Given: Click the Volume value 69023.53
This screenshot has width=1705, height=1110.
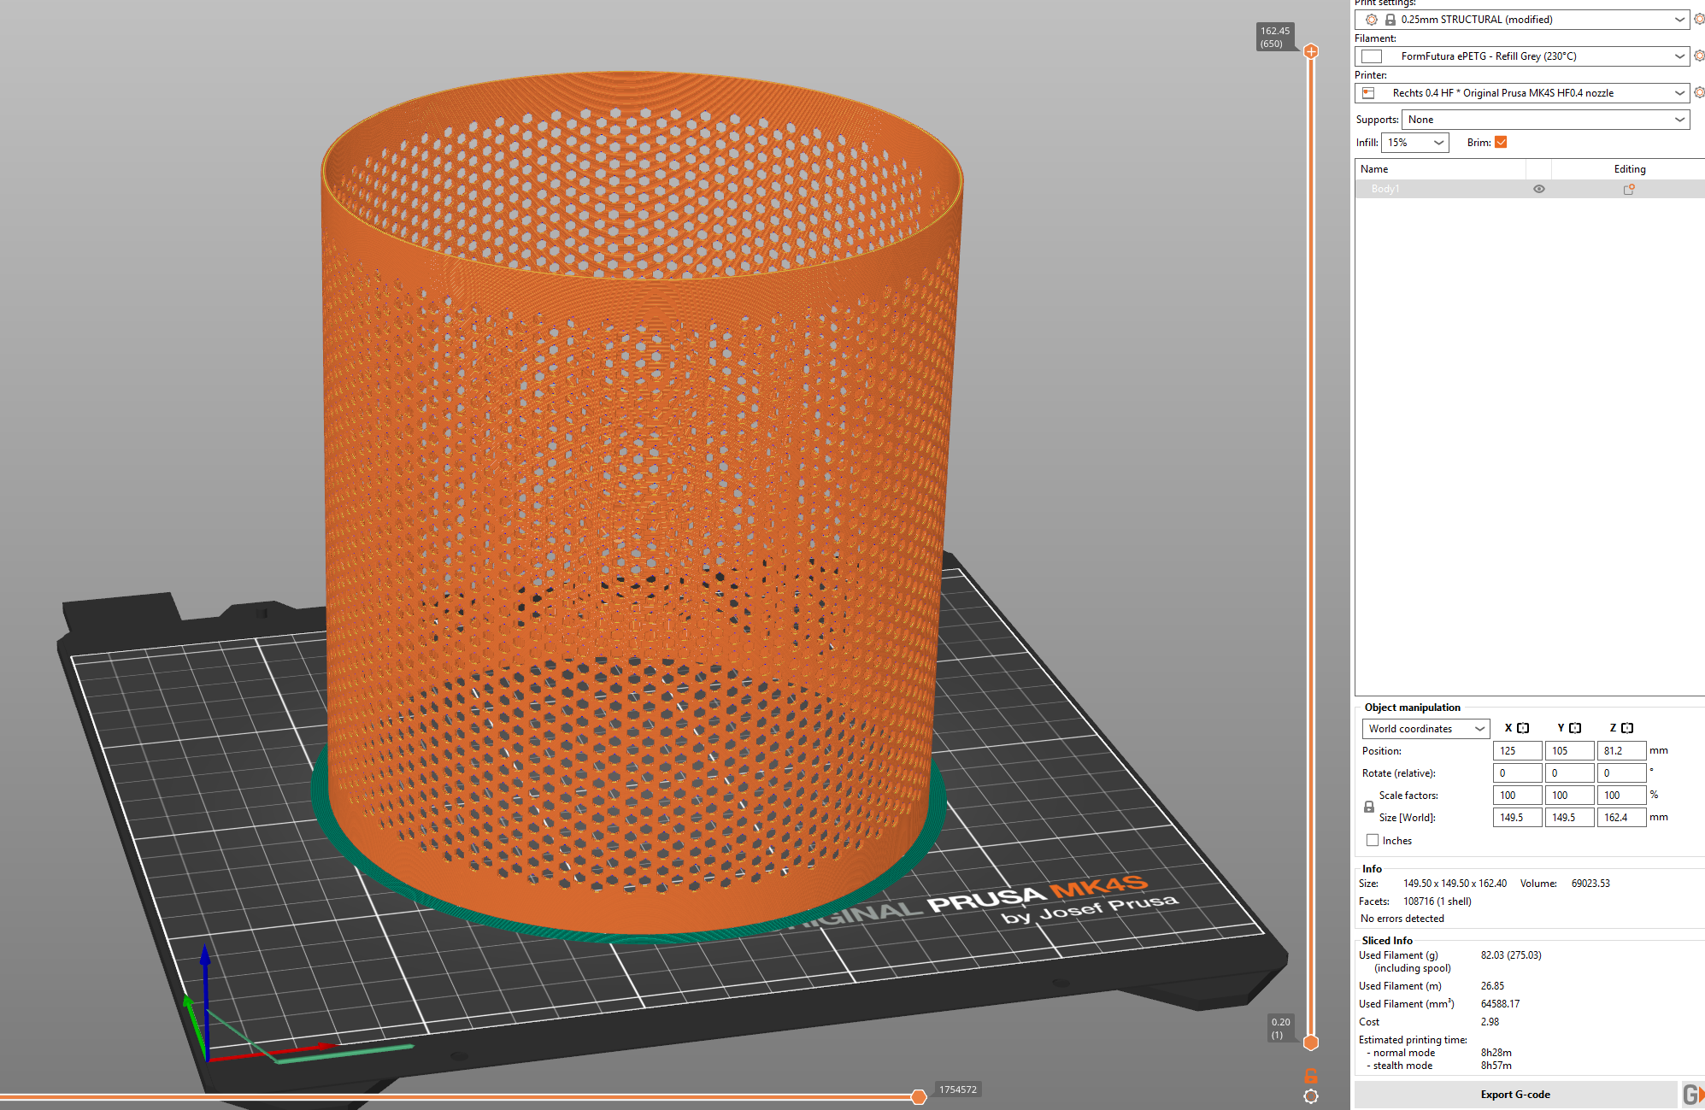Looking at the screenshot, I should 1590,884.
